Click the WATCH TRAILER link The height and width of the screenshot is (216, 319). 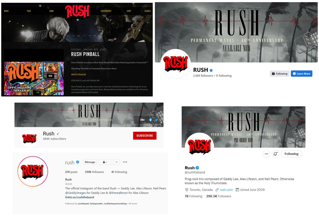coord(79,75)
